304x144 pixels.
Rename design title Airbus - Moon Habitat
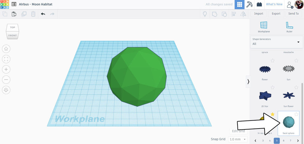tap(36, 4)
